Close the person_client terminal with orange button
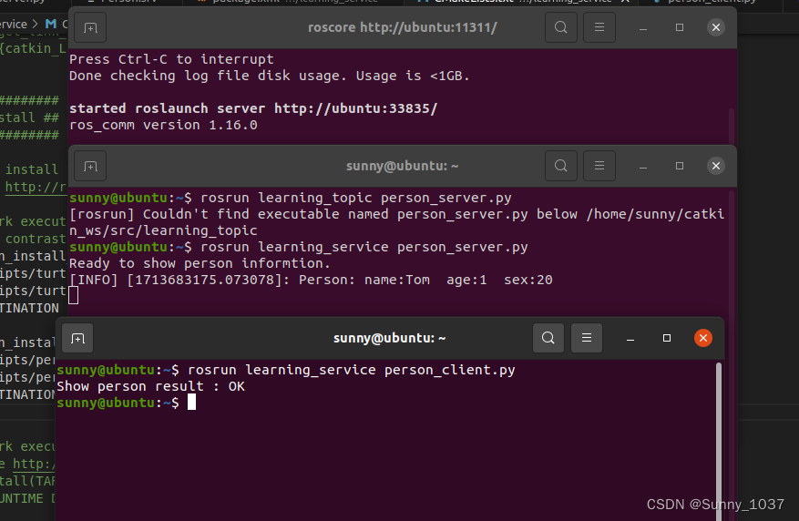Image resolution: width=799 pixels, height=521 pixels. coord(703,338)
